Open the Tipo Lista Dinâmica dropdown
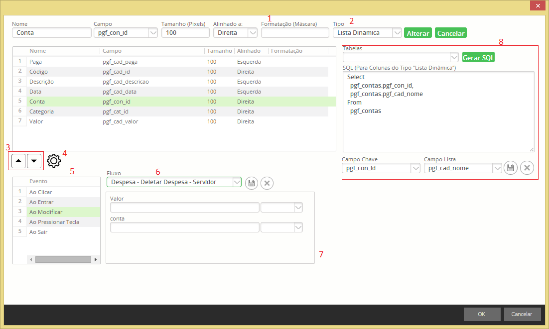The image size is (549, 329). (x=397, y=33)
